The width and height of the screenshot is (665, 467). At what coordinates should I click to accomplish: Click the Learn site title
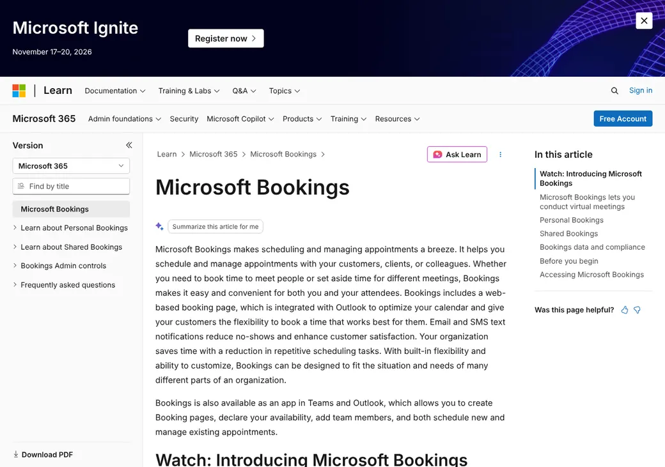(x=58, y=90)
